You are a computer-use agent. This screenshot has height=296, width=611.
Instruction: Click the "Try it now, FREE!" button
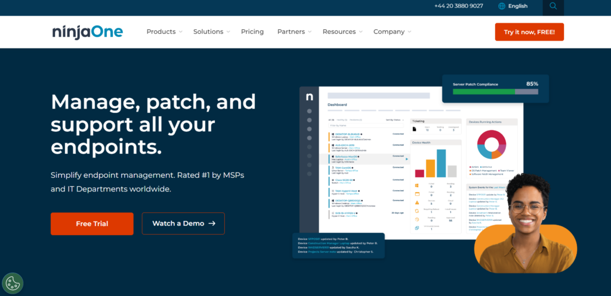529,32
